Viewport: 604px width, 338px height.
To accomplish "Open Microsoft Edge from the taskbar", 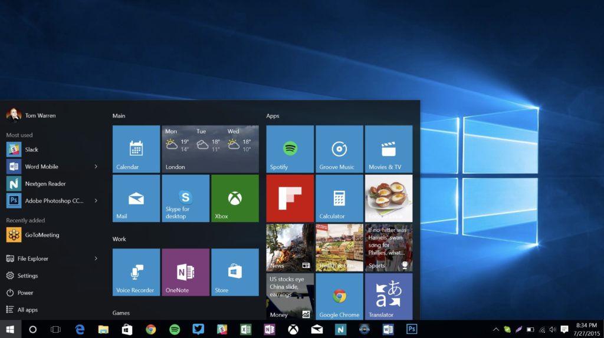I will pyautogui.click(x=80, y=329).
